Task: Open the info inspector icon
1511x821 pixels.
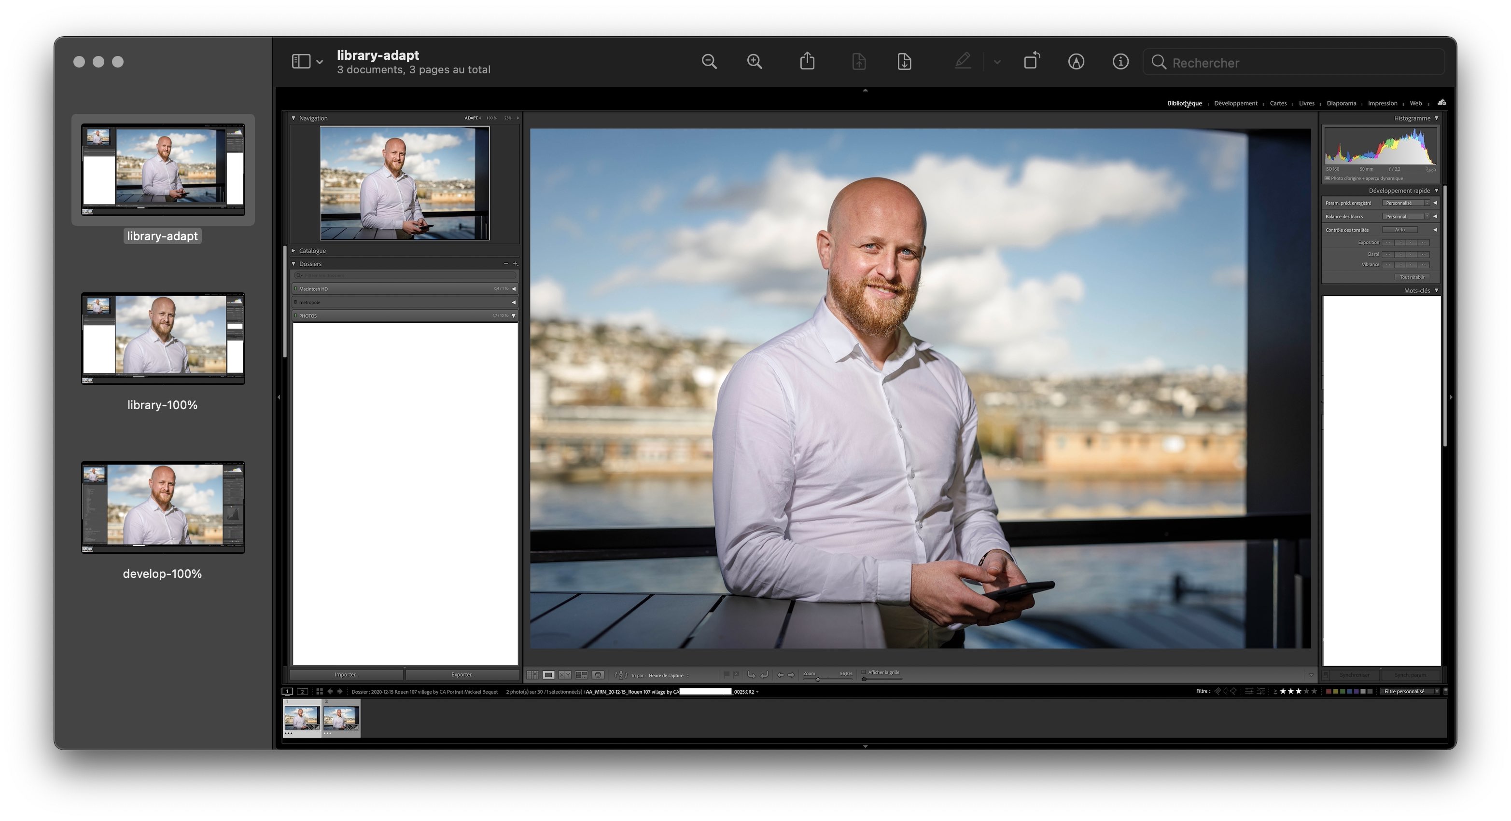Action: [x=1120, y=62]
